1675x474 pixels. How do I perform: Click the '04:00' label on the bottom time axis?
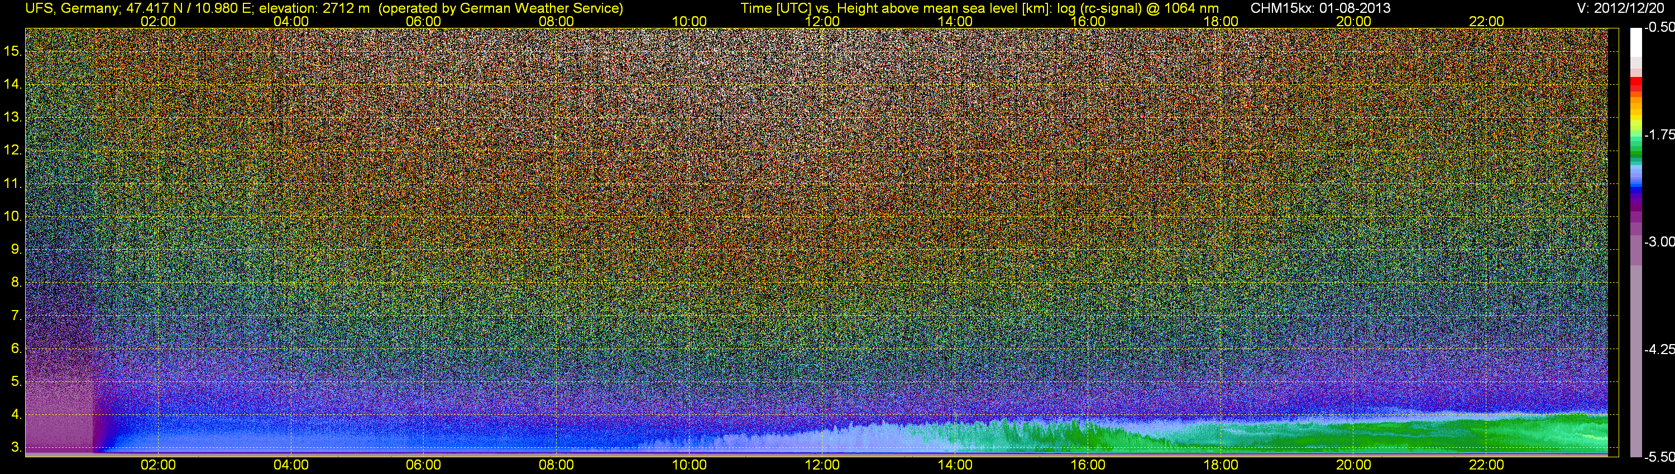coord(291,465)
